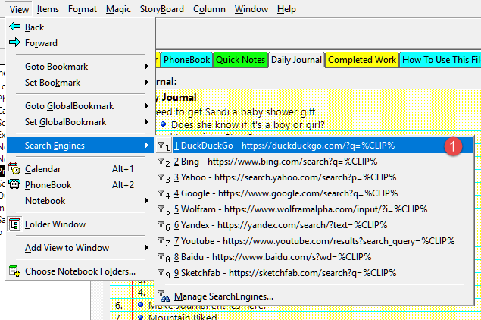Click the filter icon beside Yahoo
Image resolution: width=481 pixels, height=320 pixels.
(163, 177)
